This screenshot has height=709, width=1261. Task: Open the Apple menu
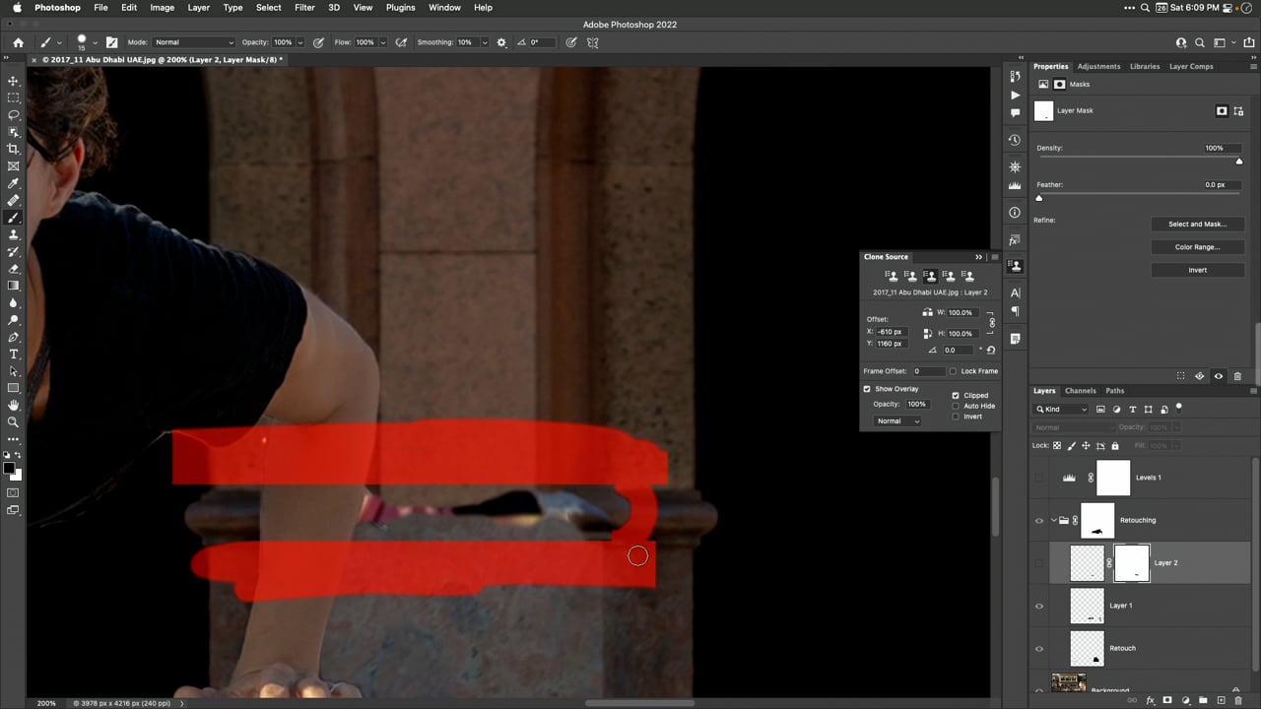coord(17,7)
